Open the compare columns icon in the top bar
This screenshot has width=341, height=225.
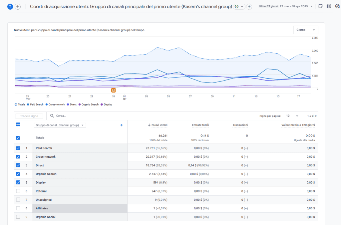coord(329,6)
